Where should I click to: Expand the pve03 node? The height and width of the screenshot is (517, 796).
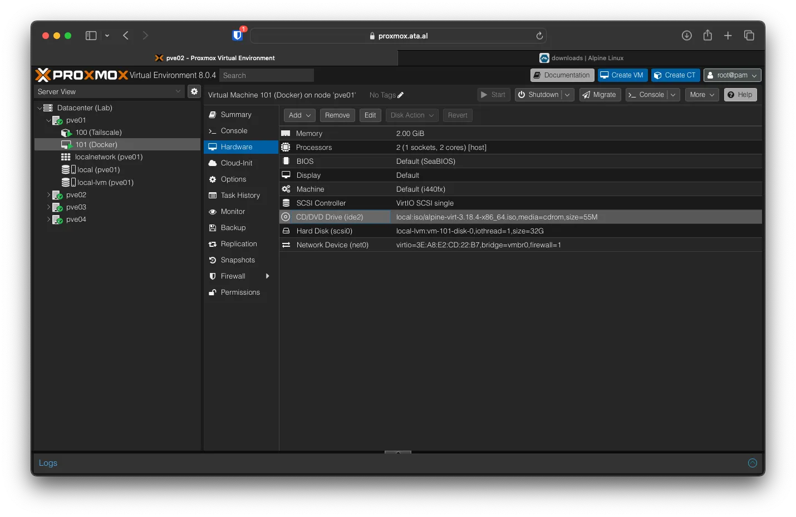[48, 207]
